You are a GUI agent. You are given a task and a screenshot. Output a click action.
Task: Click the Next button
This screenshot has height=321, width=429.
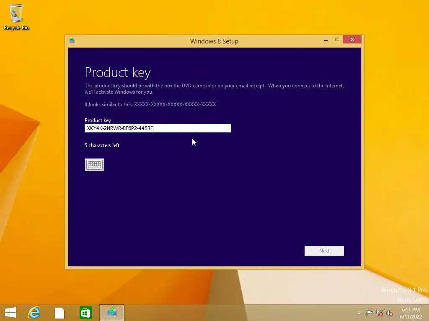coord(324,251)
